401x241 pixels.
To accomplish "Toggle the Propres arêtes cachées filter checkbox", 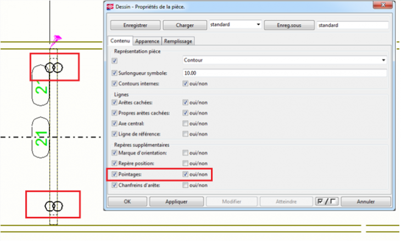I will (x=114, y=113).
